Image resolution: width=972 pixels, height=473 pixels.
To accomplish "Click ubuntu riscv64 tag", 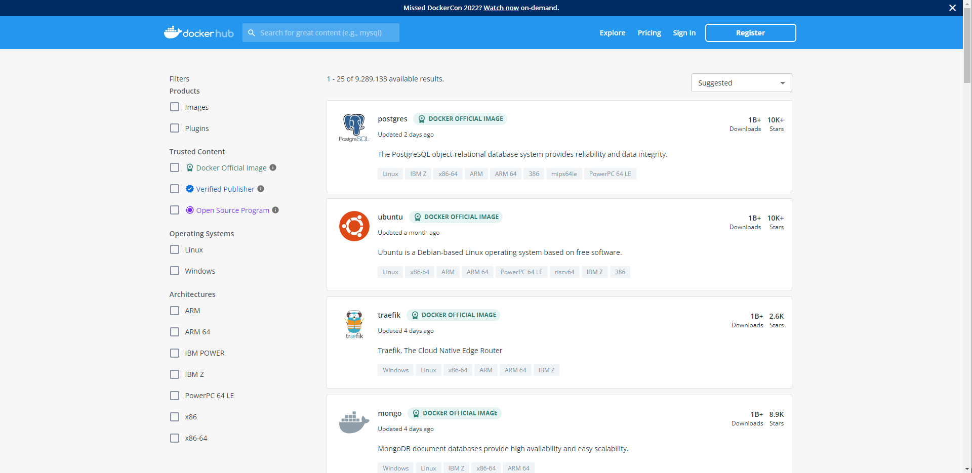I will 564,272.
